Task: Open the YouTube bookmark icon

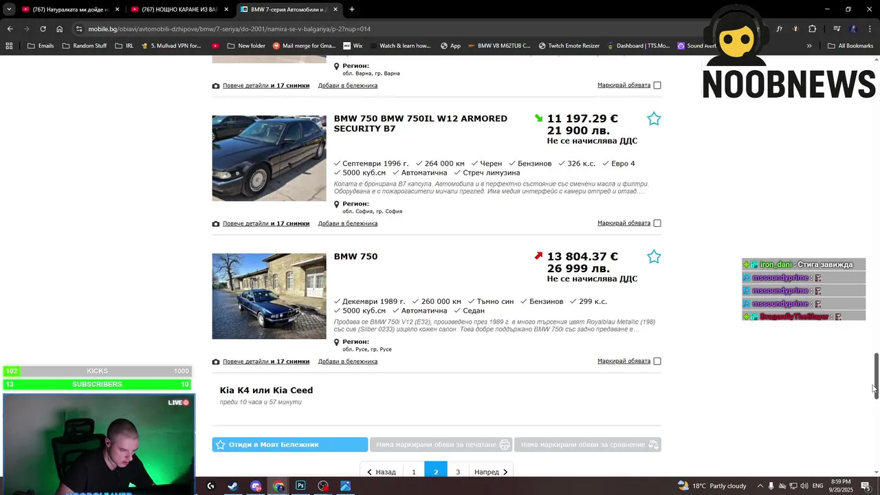Action: tap(216, 46)
